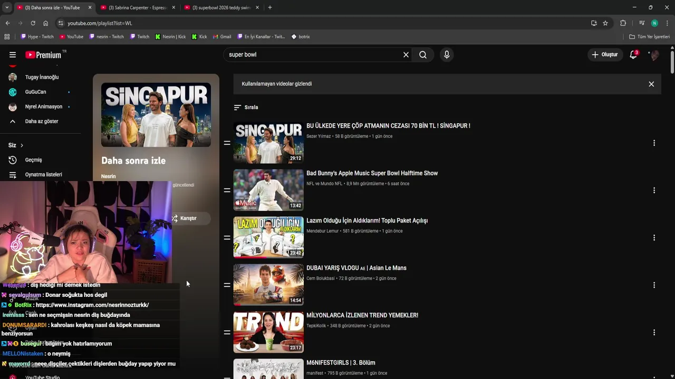
Task: Open playlist cover Singapur thumbnail
Action: pos(156,115)
